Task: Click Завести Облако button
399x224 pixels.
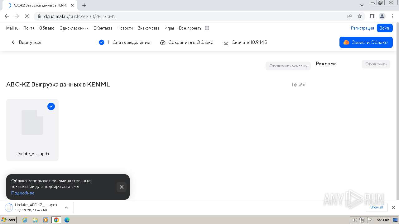Action: coord(366,42)
